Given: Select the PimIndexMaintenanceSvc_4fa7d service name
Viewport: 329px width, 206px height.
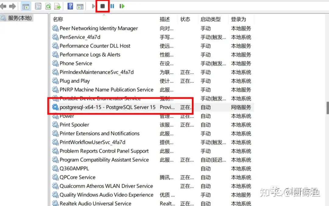Looking at the screenshot, I should [x=97, y=72].
